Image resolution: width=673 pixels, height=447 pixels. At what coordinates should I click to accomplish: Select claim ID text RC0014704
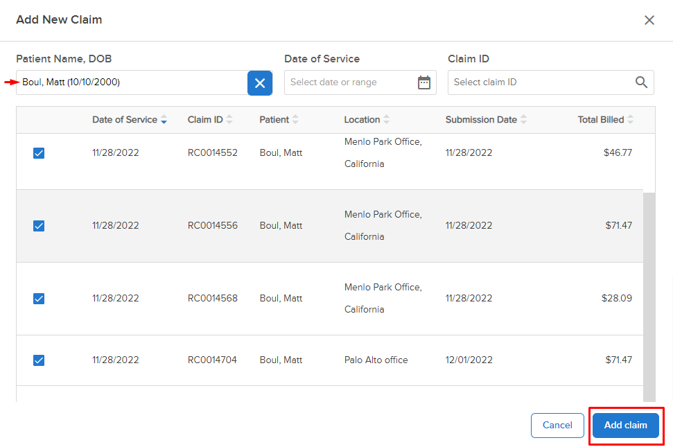point(212,360)
